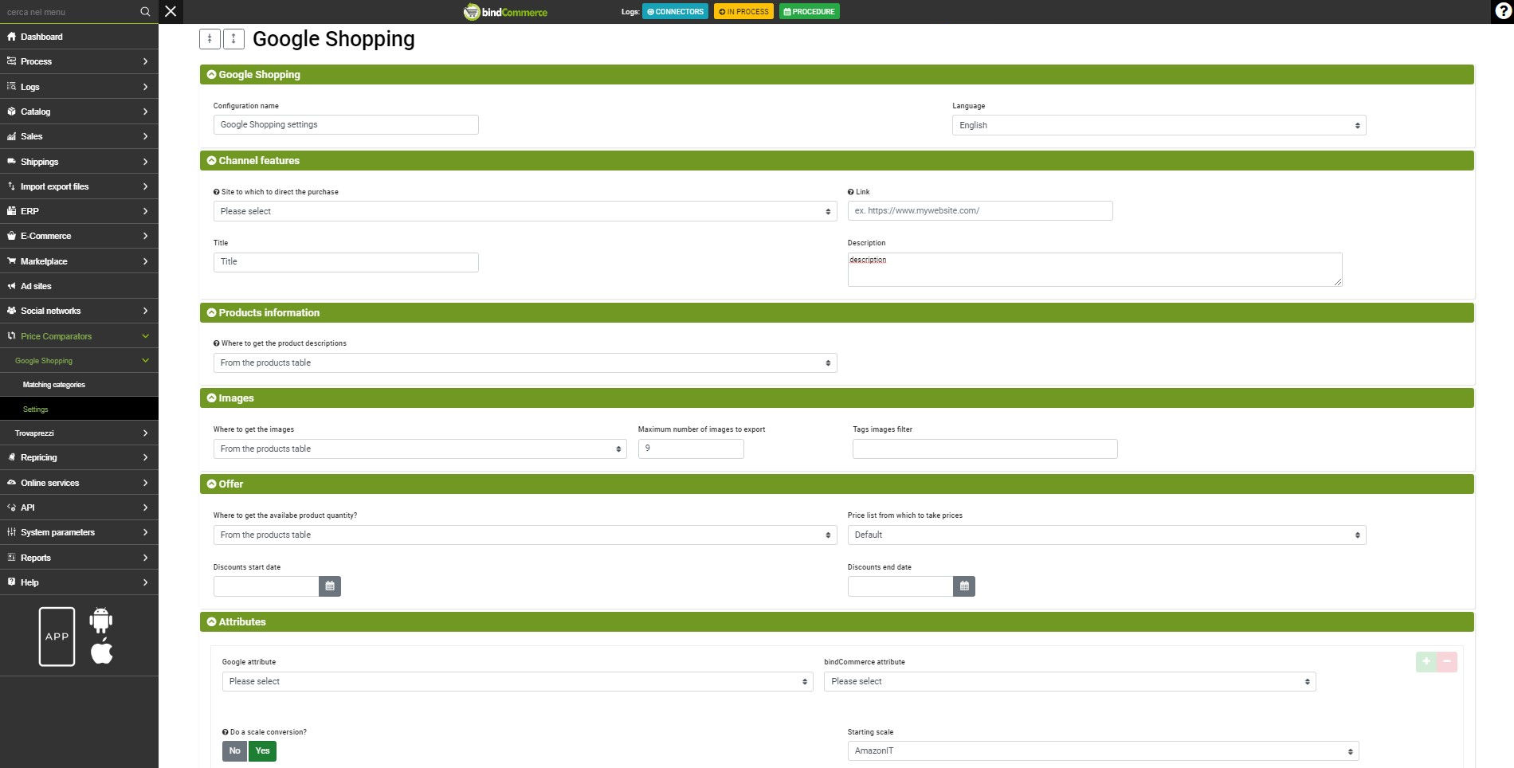
Task: Open the Language dropdown
Action: 1159,125
